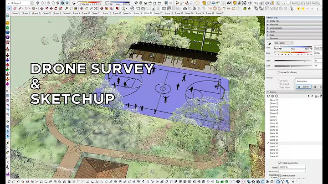328x184 pixels.
Task: Open scene details menu icon
Action: 320,96
